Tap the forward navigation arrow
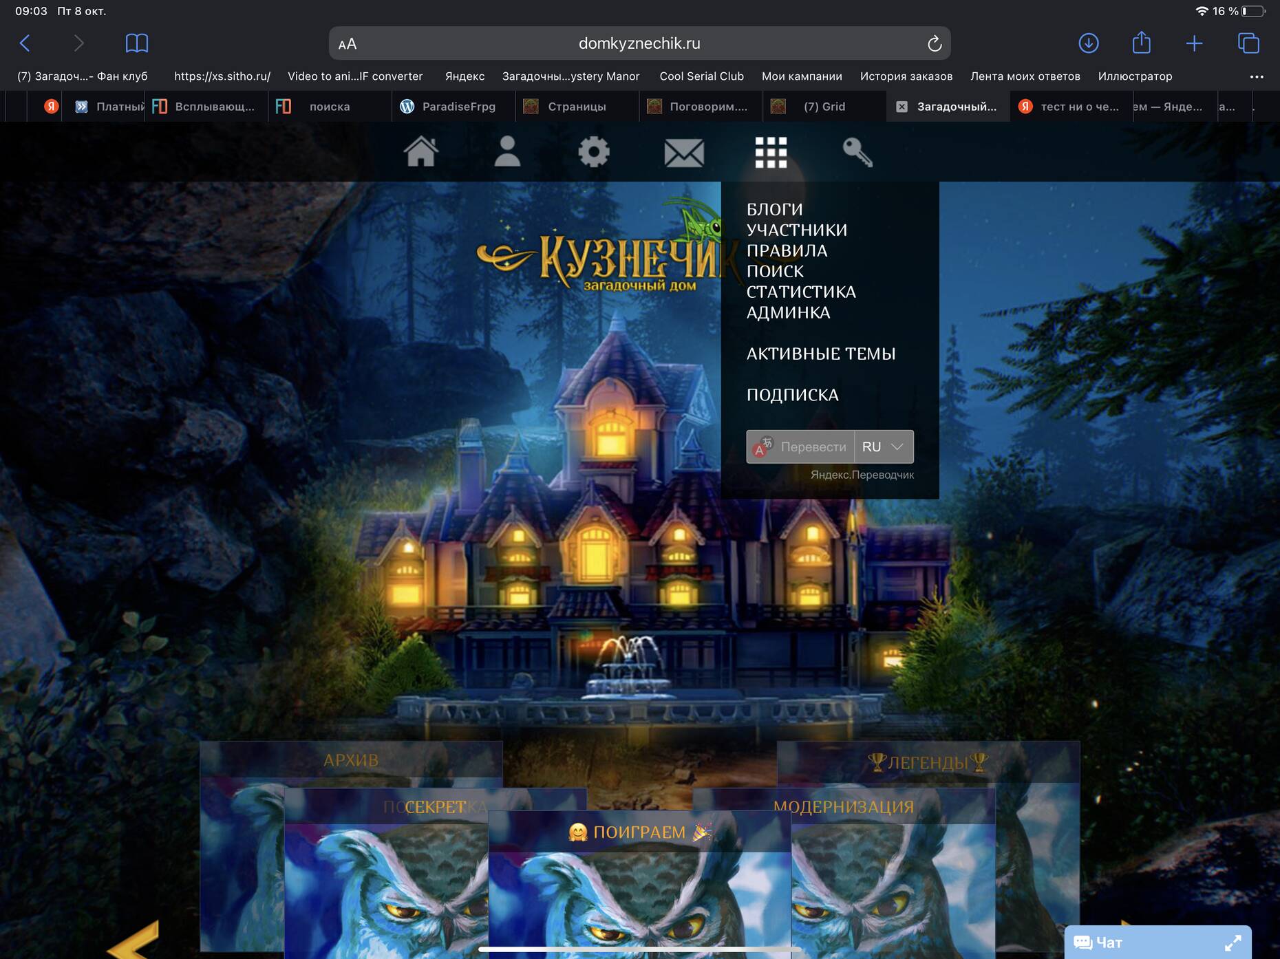This screenshot has width=1280, height=959. (78, 43)
